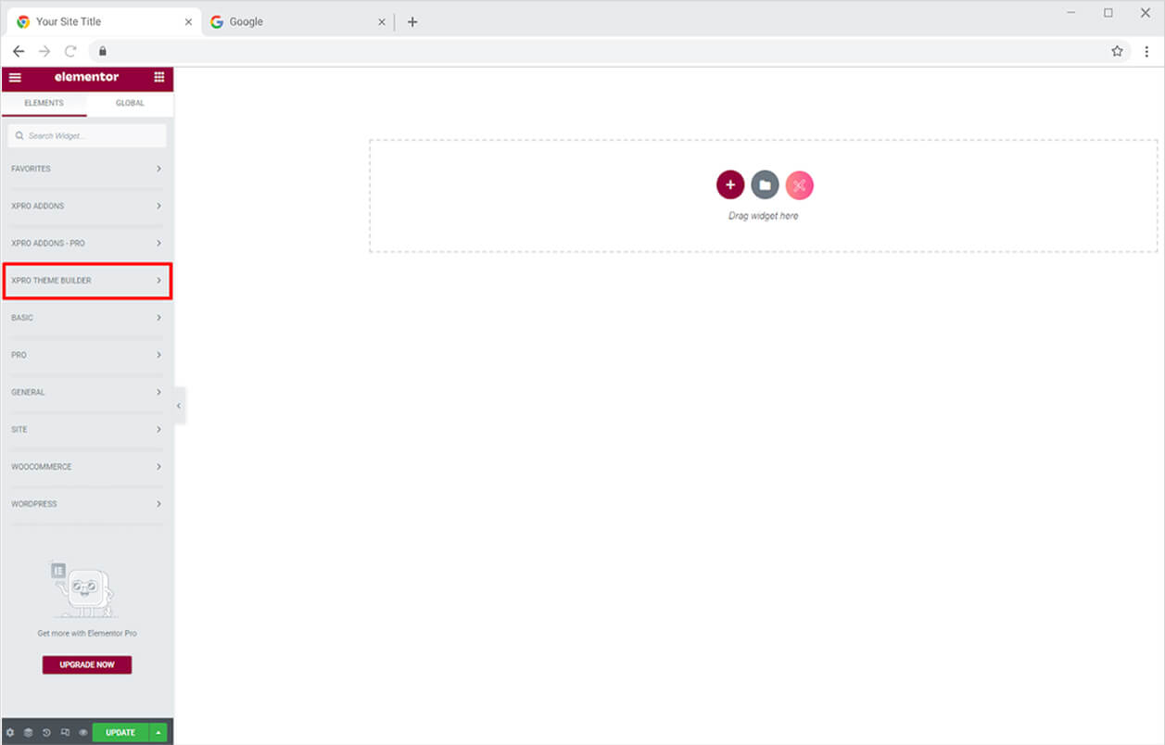Switch to the Global tab
This screenshot has width=1165, height=745.
coord(130,103)
